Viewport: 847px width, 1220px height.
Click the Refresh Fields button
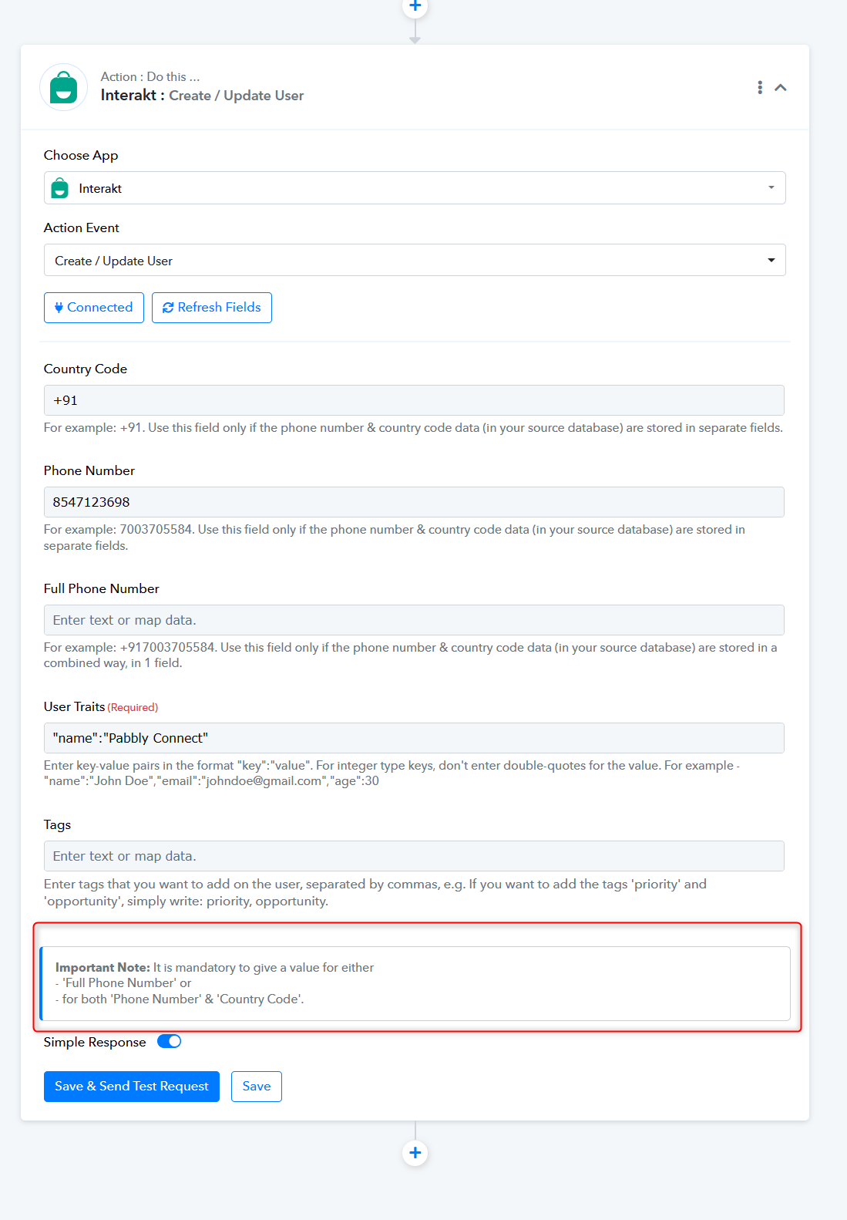(212, 308)
